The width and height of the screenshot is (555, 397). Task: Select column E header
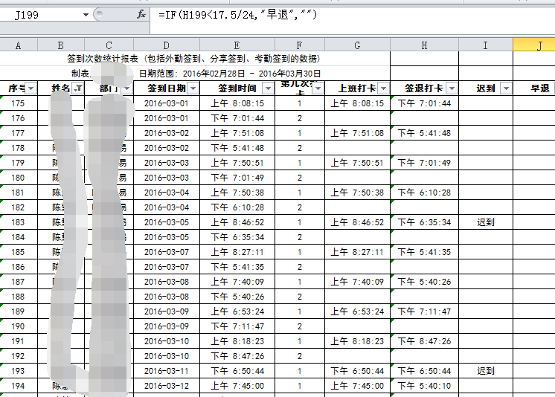point(237,45)
